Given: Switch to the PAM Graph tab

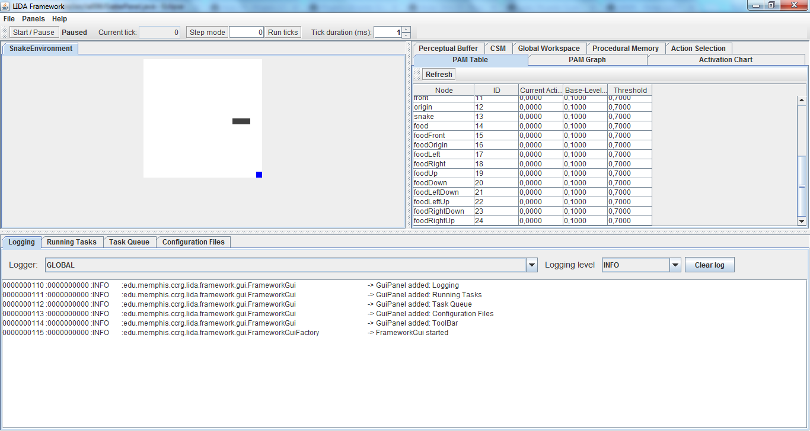Looking at the screenshot, I should [x=587, y=60].
